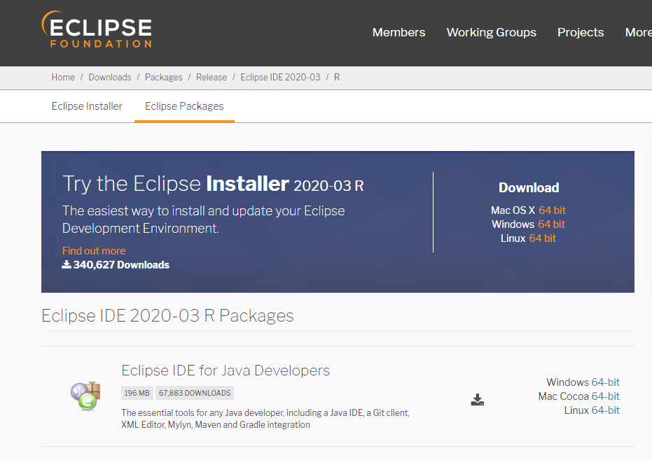Image resolution: width=652 pixels, height=460 pixels.
Task: Click the R breadcrumb entry
Action: click(337, 77)
